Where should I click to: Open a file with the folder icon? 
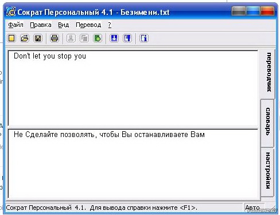(25, 38)
